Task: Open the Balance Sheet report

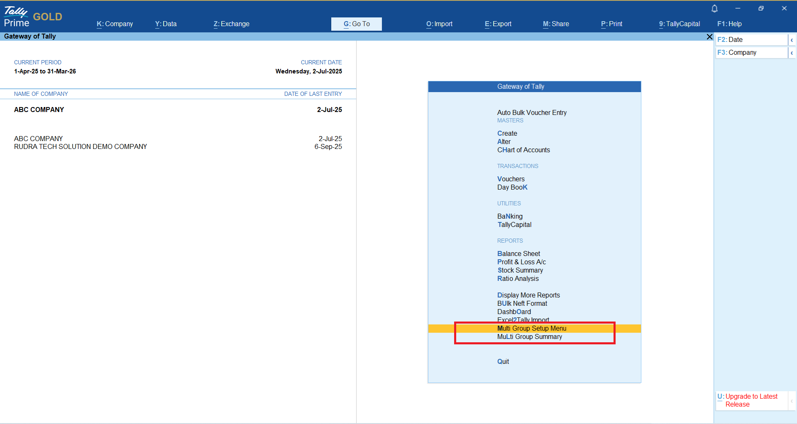Action: [518, 254]
